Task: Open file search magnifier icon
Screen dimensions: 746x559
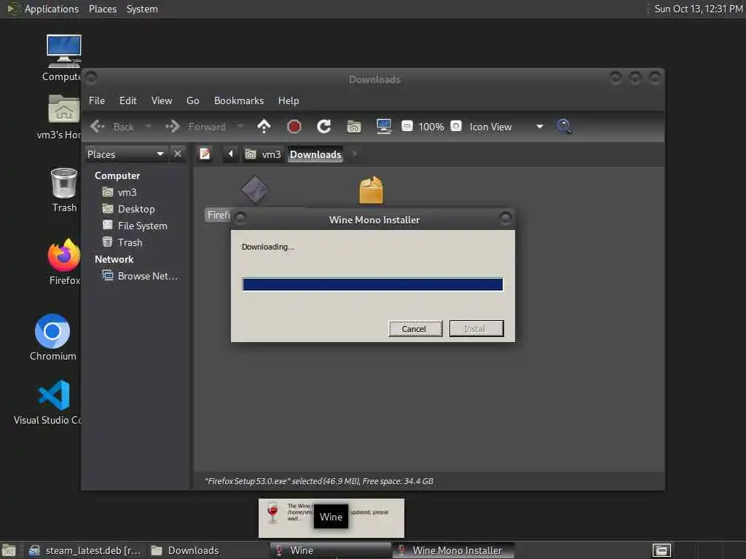Action: [564, 127]
